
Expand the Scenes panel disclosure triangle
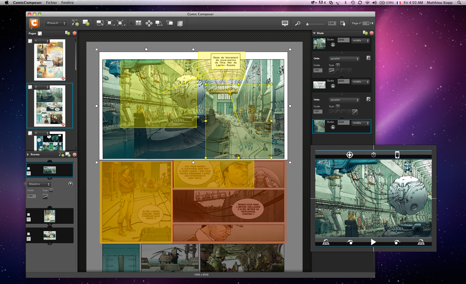(28, 155)
